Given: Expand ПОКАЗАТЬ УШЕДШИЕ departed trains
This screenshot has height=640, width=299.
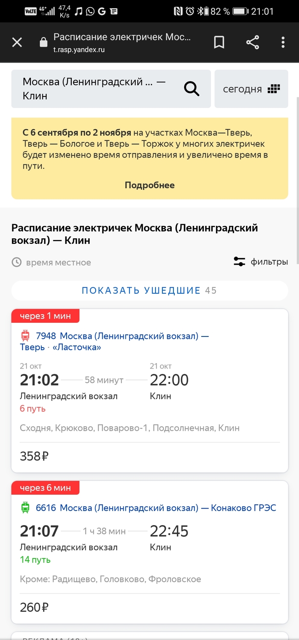Looking at the screenshot, I should (x=149, y=291).
